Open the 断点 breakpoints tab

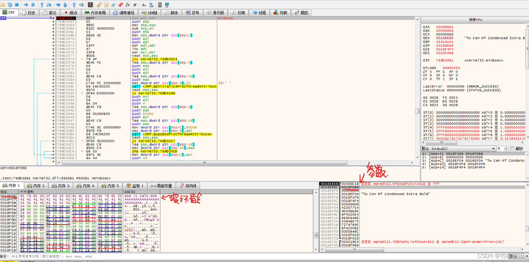pos(71,13)
